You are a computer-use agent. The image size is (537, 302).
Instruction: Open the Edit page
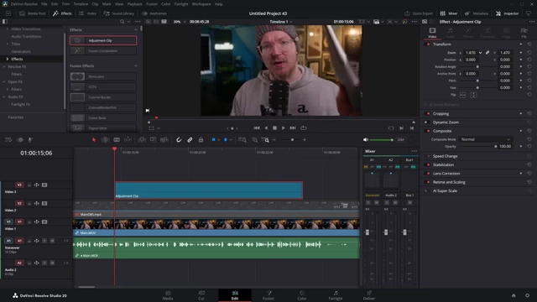[x=235, y=295]
